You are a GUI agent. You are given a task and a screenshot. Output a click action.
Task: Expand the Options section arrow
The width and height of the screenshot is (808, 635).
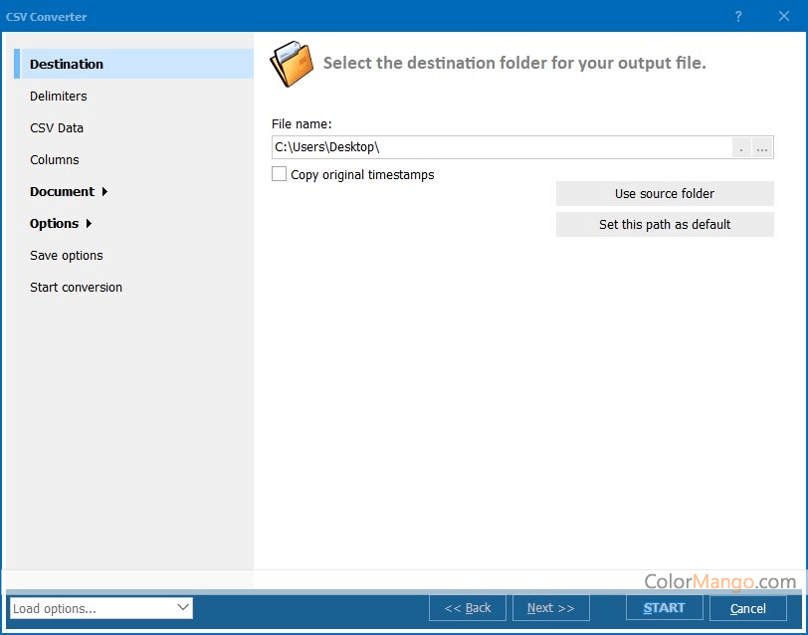click(x=89, y=224)
